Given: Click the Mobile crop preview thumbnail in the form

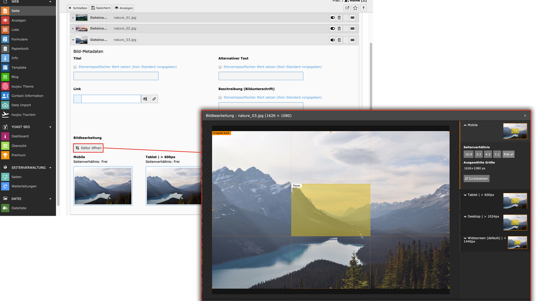Looking at the screenshot, I should tap(103, 186).
